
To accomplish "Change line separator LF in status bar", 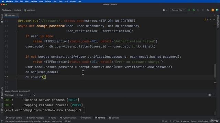I will [170, 121].
